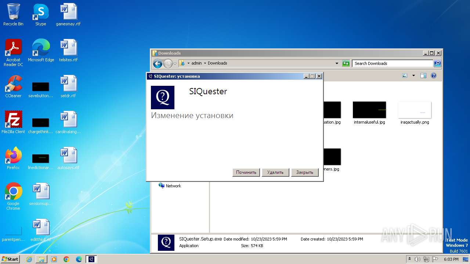This screenshot has width=470, height=264.
Task: Click the Закрыть close button
Action: [x=305, y=172]
